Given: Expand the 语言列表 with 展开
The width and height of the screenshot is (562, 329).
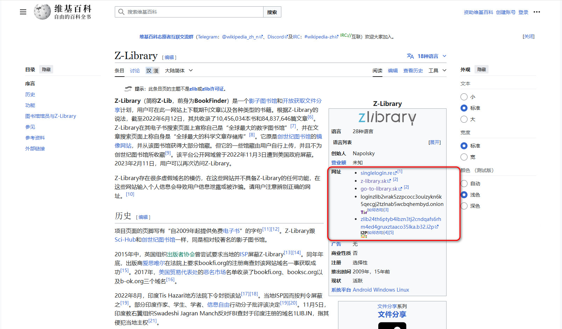Looking at the screenshot, I should (435, 142).
